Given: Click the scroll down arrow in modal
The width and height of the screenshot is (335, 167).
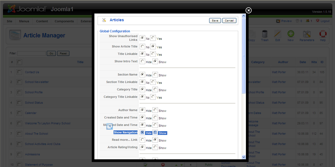Looking at the screenshot, I should tap(244, 157).
